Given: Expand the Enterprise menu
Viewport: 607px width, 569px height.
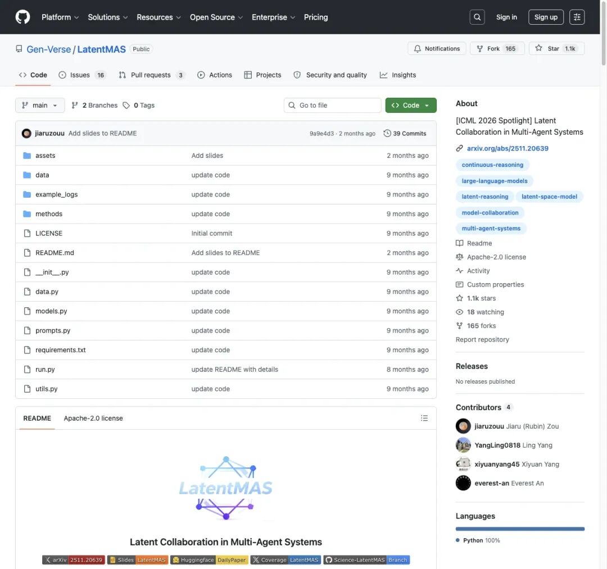Looking at the screenshot, I should click(x=273, y=17).
